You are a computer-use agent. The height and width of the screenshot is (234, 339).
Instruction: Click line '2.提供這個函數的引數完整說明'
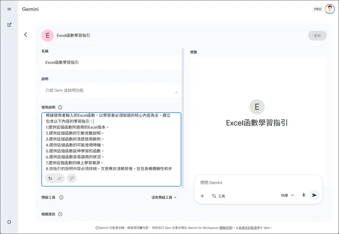75,133
